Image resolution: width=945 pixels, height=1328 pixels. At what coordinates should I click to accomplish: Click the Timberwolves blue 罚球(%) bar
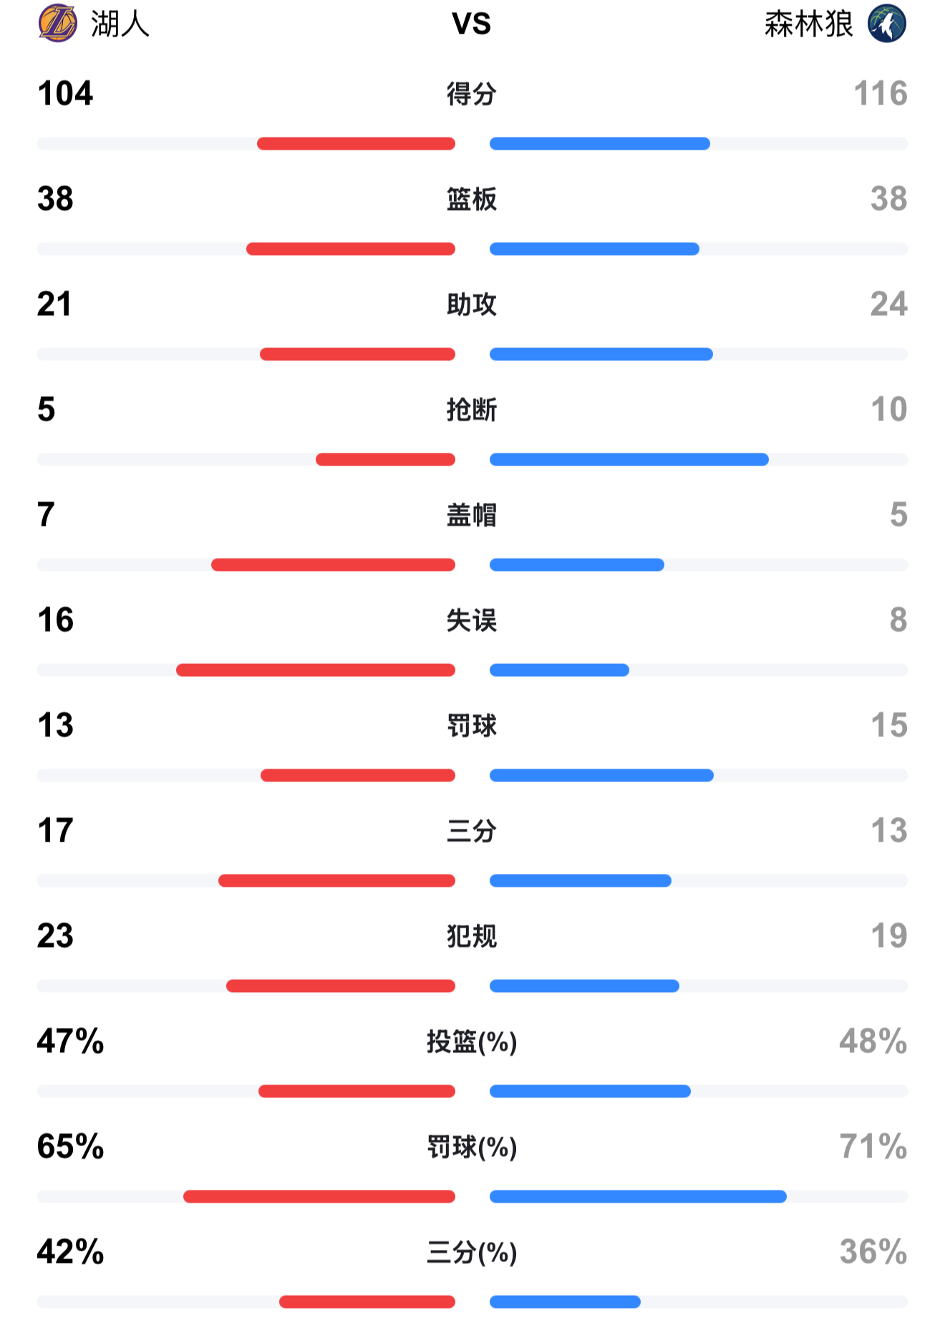click(x=638, y=1197)
